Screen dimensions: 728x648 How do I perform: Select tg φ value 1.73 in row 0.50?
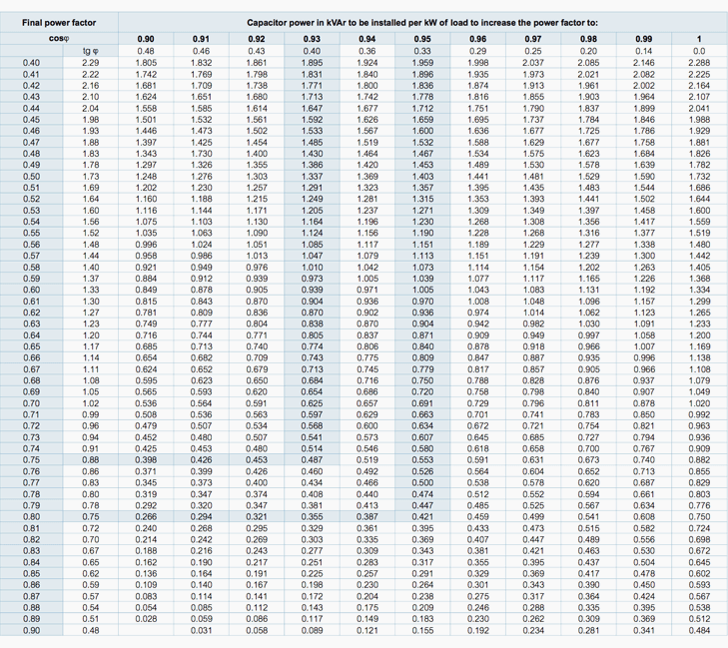[91, 177]
